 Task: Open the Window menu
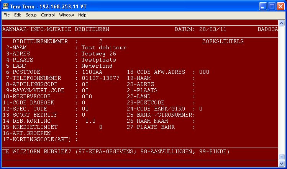coord(66,15)
